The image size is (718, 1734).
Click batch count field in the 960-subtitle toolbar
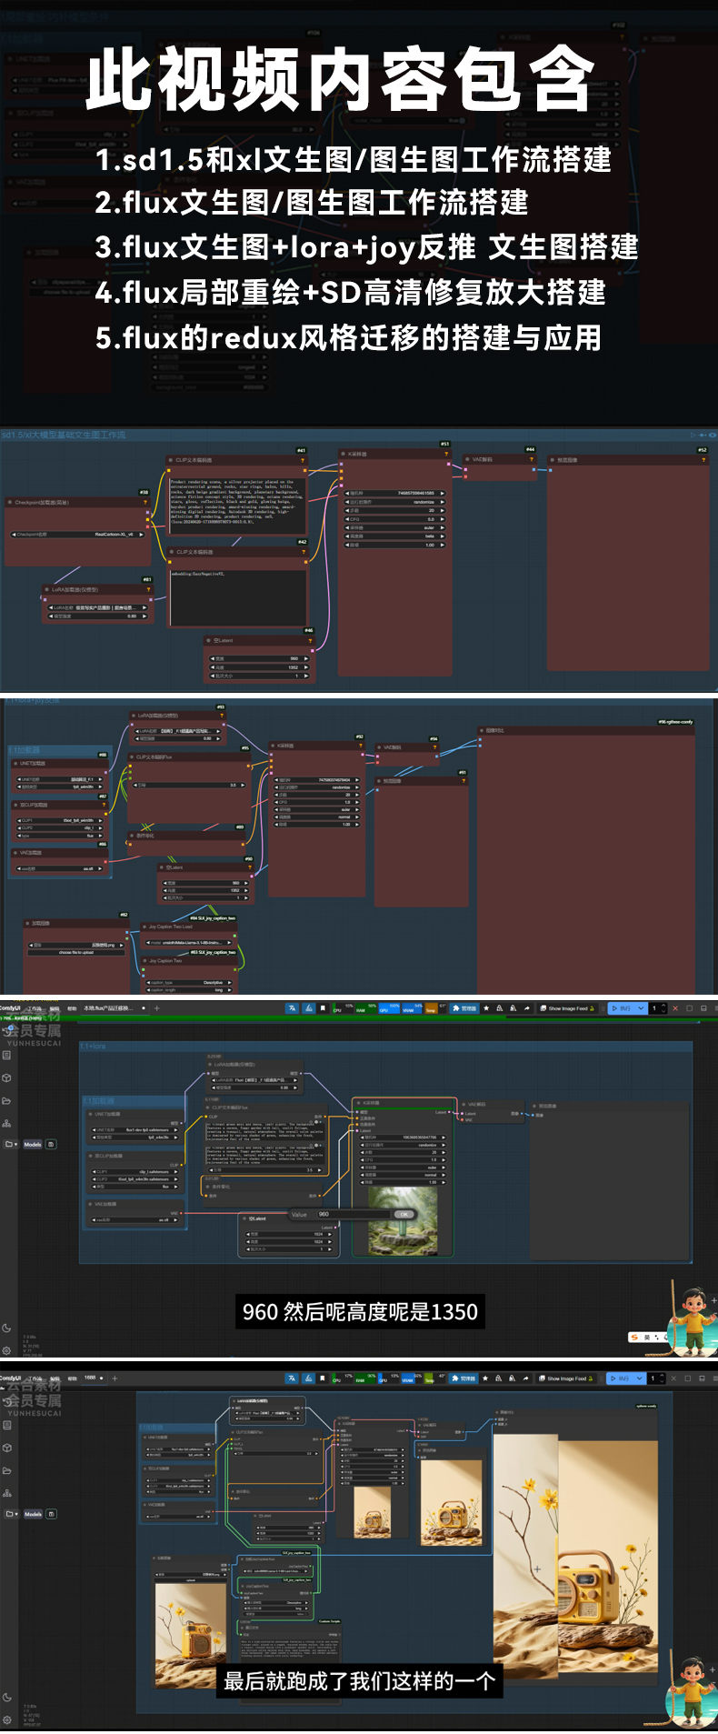657,1008
